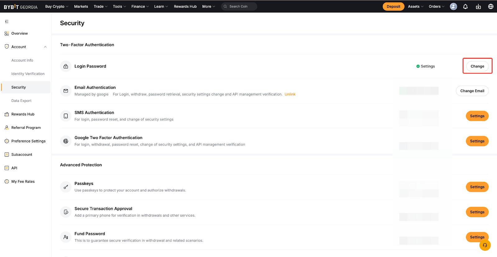Collapse the Account section in sidebar

[45, 47]
